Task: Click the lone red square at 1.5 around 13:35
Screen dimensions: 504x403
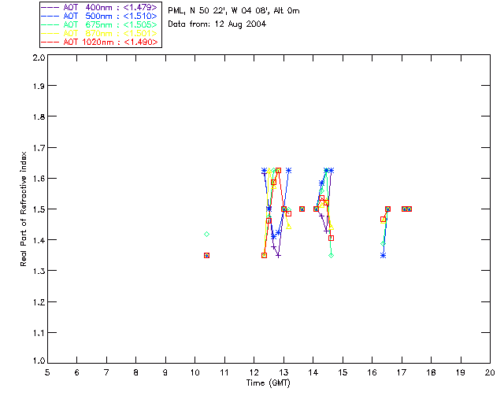Action: point(302,209)
